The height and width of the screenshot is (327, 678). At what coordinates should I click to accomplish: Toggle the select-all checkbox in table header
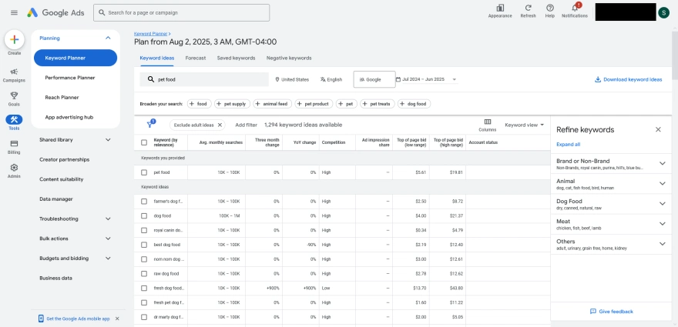144,142
